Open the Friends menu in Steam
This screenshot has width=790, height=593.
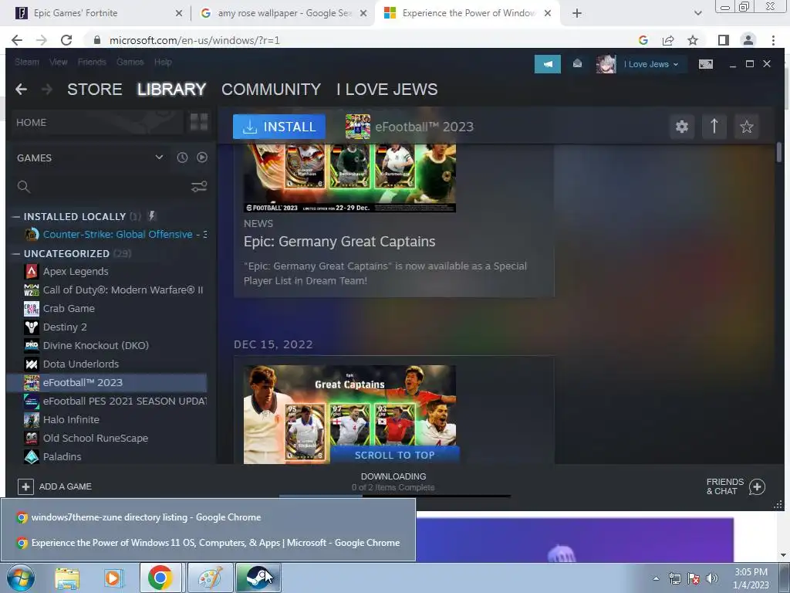click(92, 62)
